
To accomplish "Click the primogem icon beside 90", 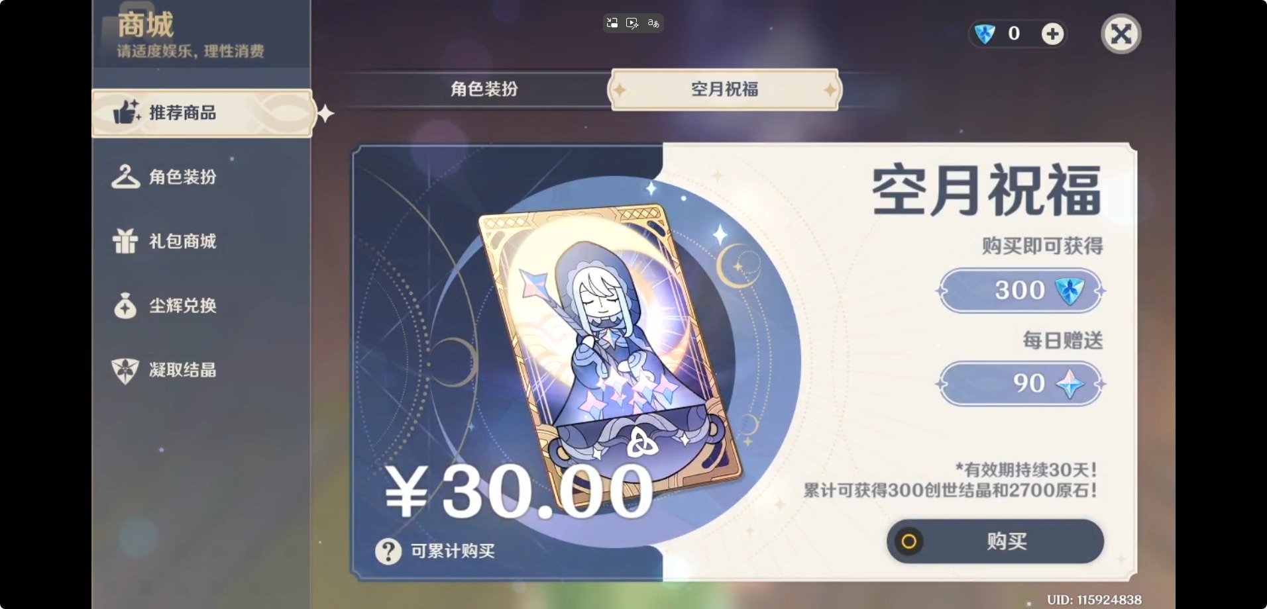I will [x=1070, y=383].
